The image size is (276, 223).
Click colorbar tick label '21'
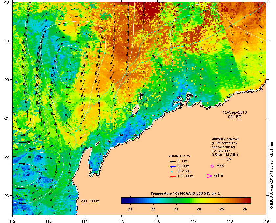coord(130,209)
